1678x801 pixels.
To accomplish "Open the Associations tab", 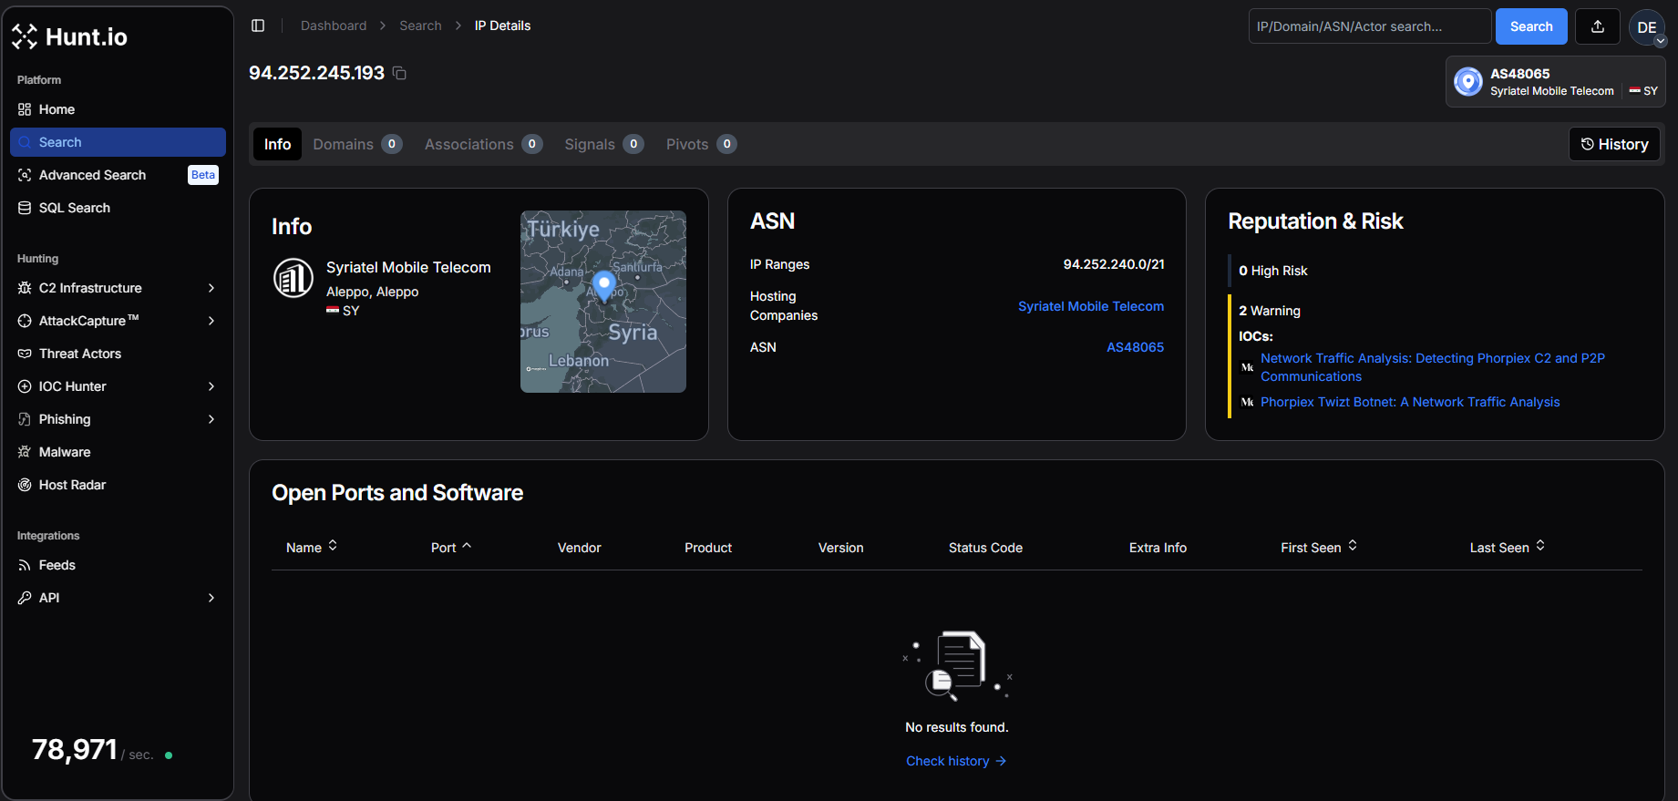I will [x=483, y=144].
